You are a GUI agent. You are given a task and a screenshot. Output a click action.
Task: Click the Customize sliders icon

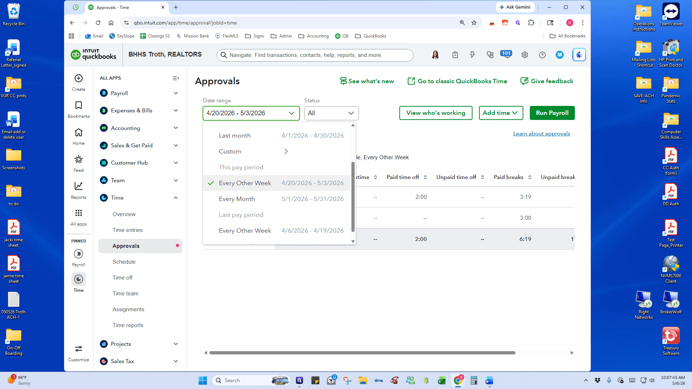point(79,349)
